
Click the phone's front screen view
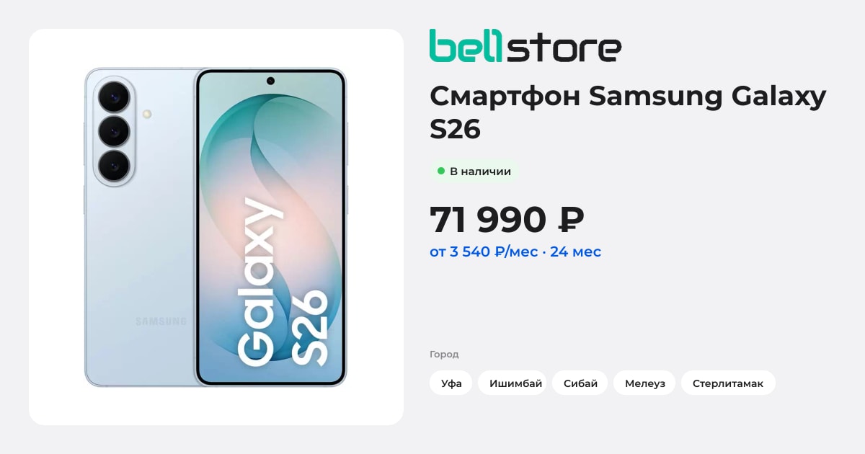point(271,228)
